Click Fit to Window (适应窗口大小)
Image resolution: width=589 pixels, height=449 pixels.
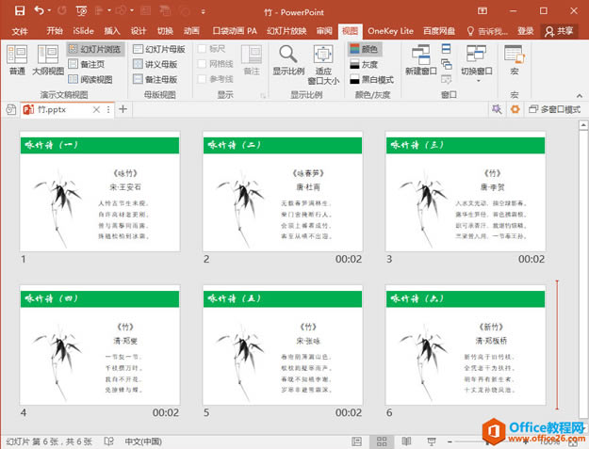[323, 64]
